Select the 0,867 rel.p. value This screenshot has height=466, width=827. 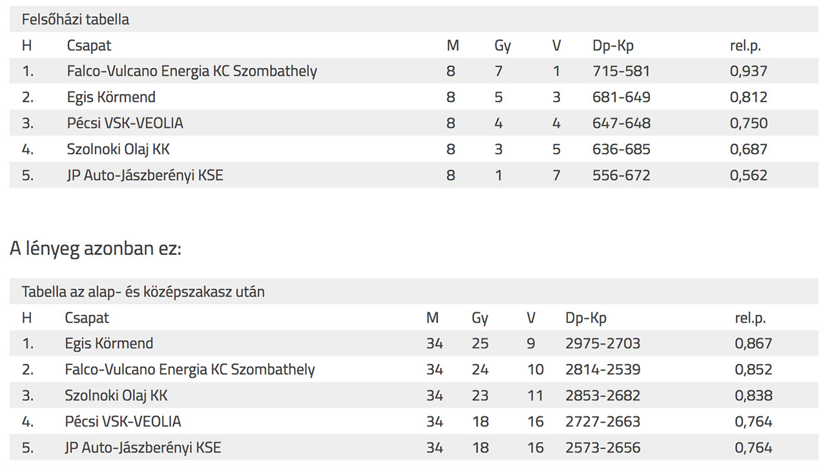point(753,343)
